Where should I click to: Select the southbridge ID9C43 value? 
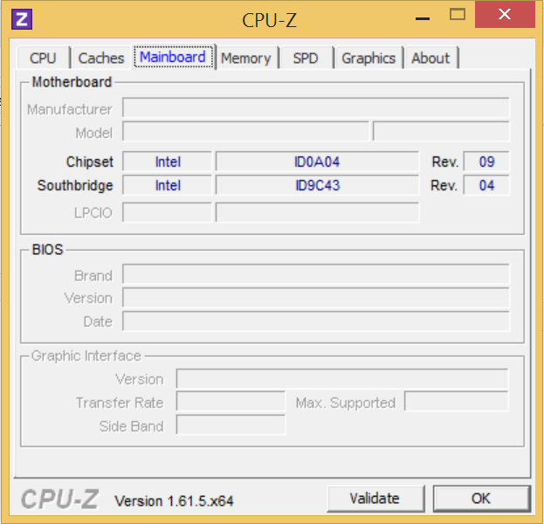pos(317,185)
